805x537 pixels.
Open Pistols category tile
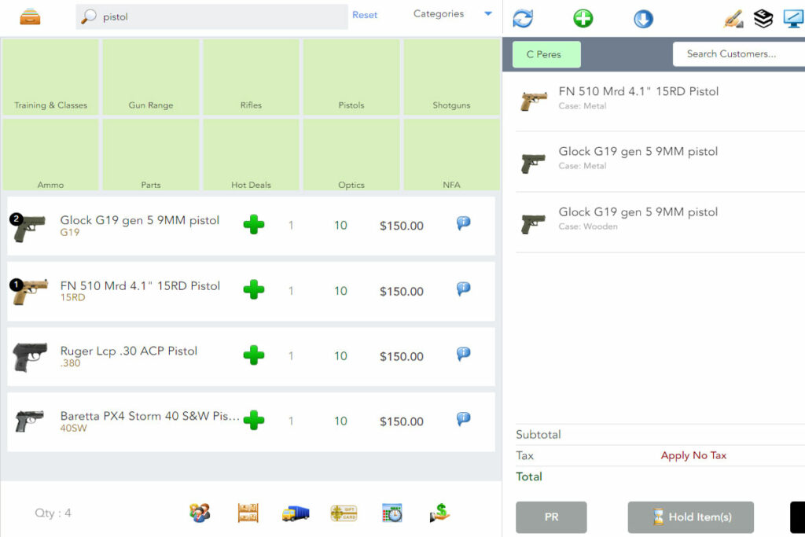coord(351,77)
